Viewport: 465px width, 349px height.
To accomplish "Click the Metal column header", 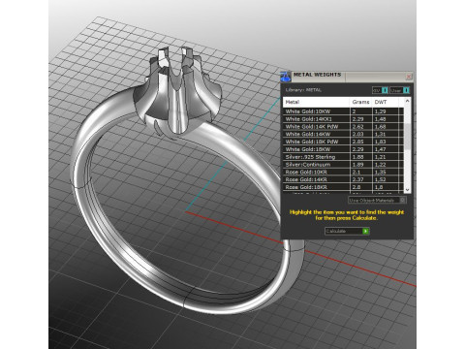I will [x=316, y=102].
